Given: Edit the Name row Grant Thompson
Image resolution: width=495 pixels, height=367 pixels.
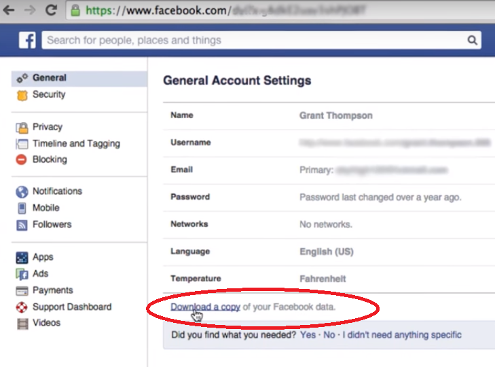Looking at the screenshot, I should pos(336,116).
